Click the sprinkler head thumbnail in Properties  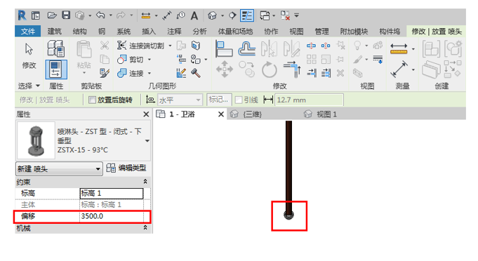(36, 140)
